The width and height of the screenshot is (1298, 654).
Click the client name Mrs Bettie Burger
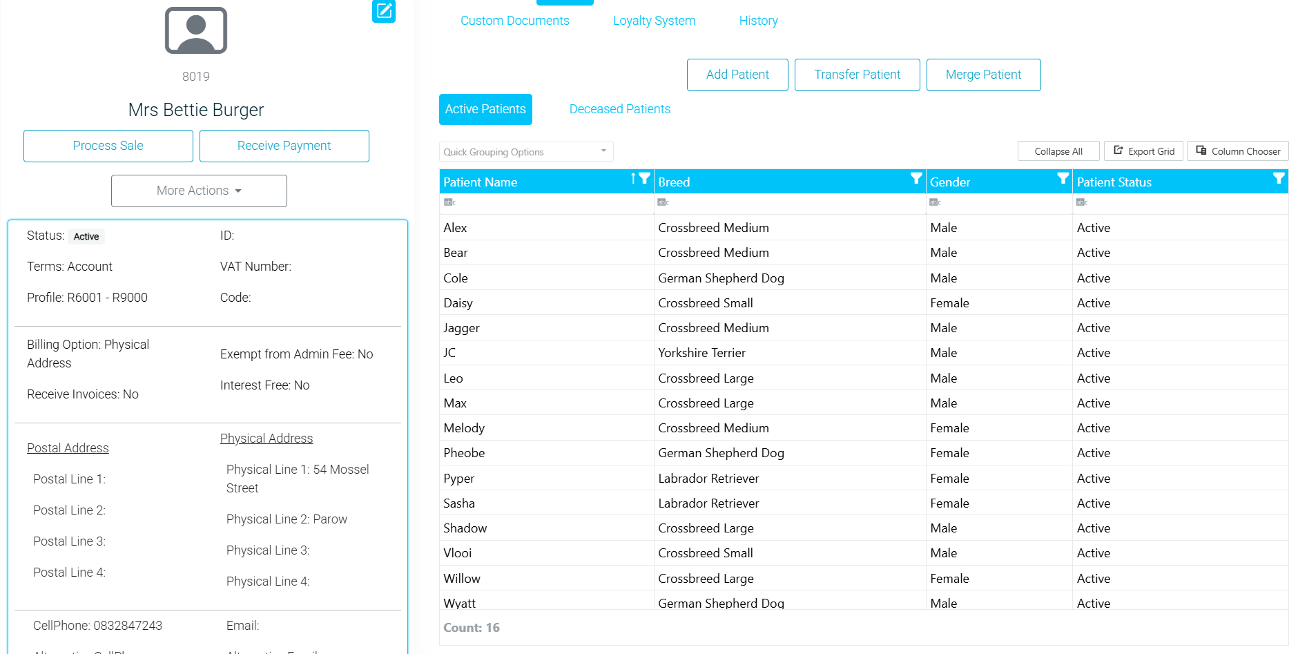(x=196, y=110)
